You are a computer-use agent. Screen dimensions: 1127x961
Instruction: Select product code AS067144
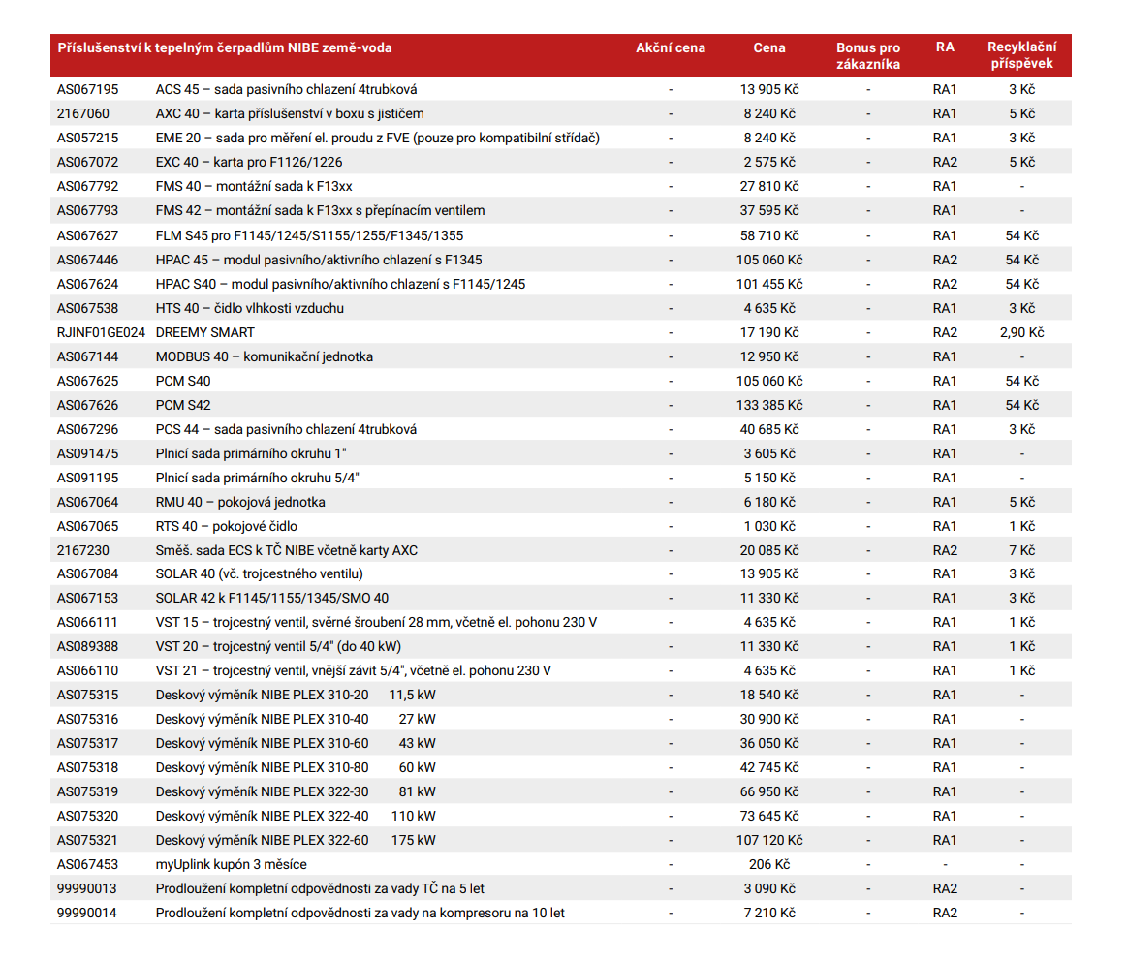click(87, 357)
